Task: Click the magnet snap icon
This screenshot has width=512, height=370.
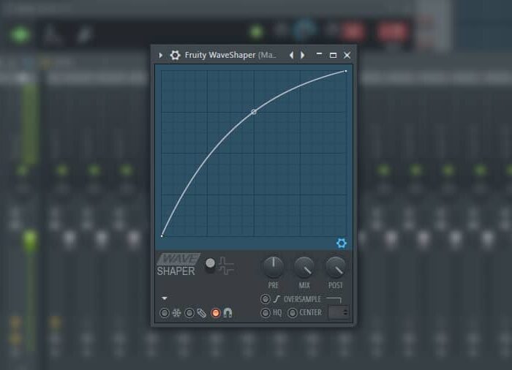Action: click(228, 313)
